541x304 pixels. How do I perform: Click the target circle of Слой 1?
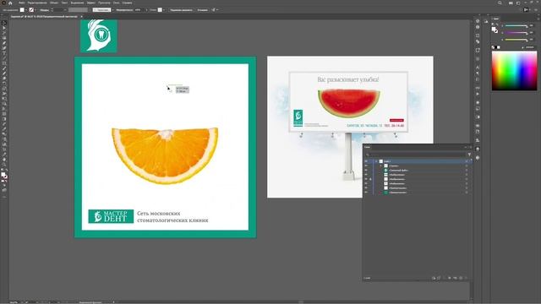(467, 161)
